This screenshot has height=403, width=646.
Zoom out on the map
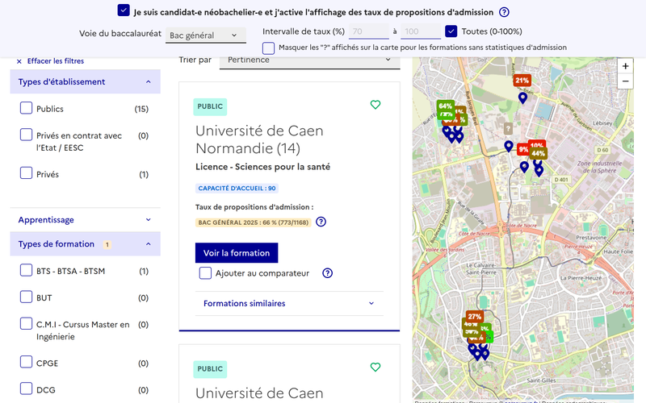pos(625,81)
